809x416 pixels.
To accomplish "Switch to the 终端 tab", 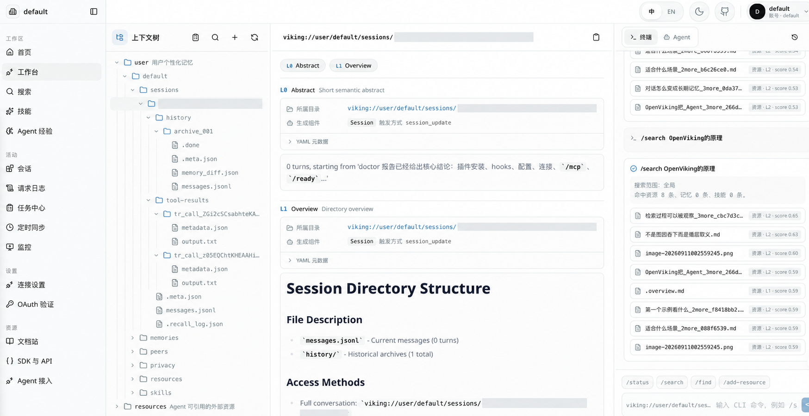I will (x=641, y=37).
